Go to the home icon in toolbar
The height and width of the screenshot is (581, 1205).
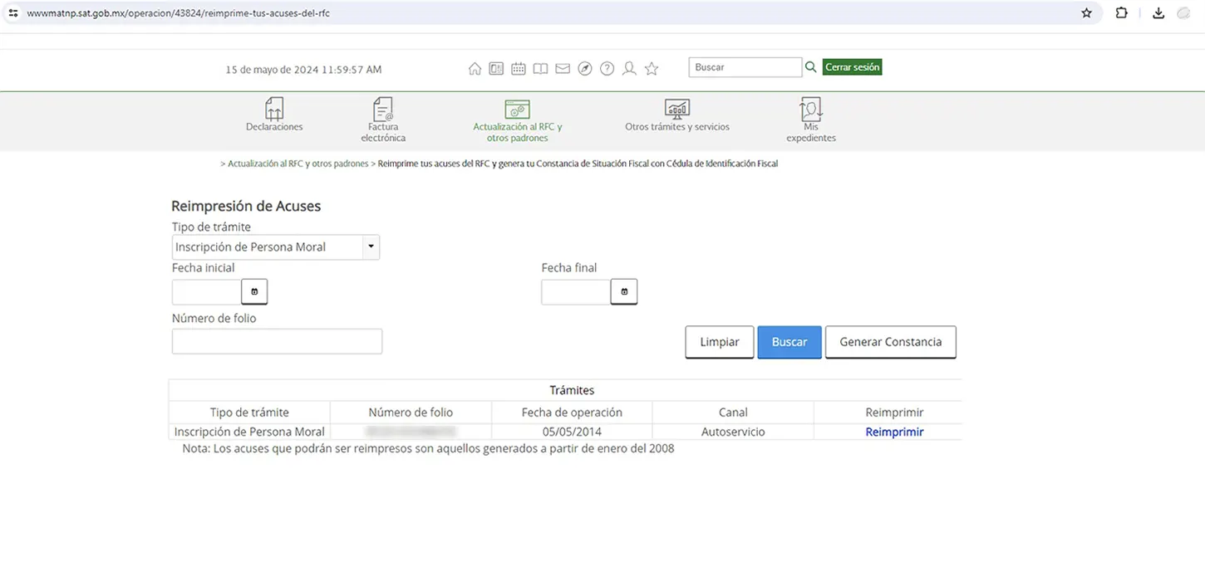coord(475,69)
